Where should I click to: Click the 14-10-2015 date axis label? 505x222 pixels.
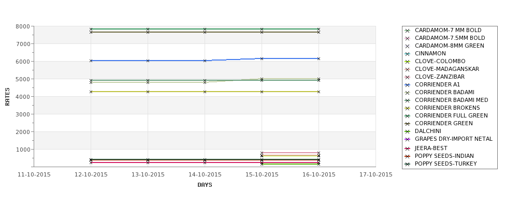pyautogui.click(x=205, y=175)
